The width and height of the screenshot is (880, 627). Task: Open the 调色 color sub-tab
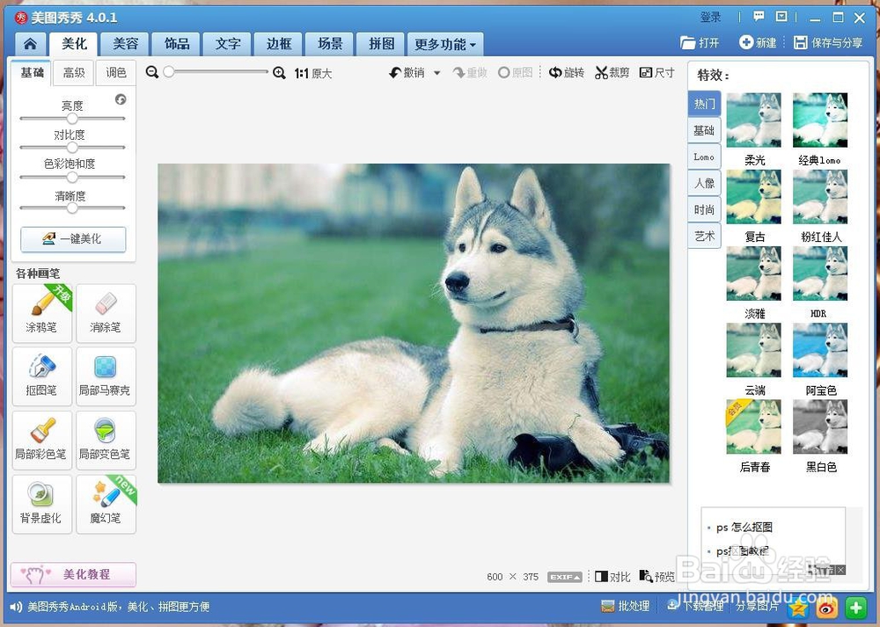(116, 73)
